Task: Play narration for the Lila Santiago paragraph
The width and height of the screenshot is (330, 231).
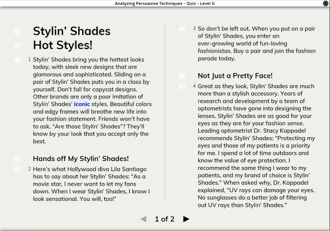Action: pos(18,169)
